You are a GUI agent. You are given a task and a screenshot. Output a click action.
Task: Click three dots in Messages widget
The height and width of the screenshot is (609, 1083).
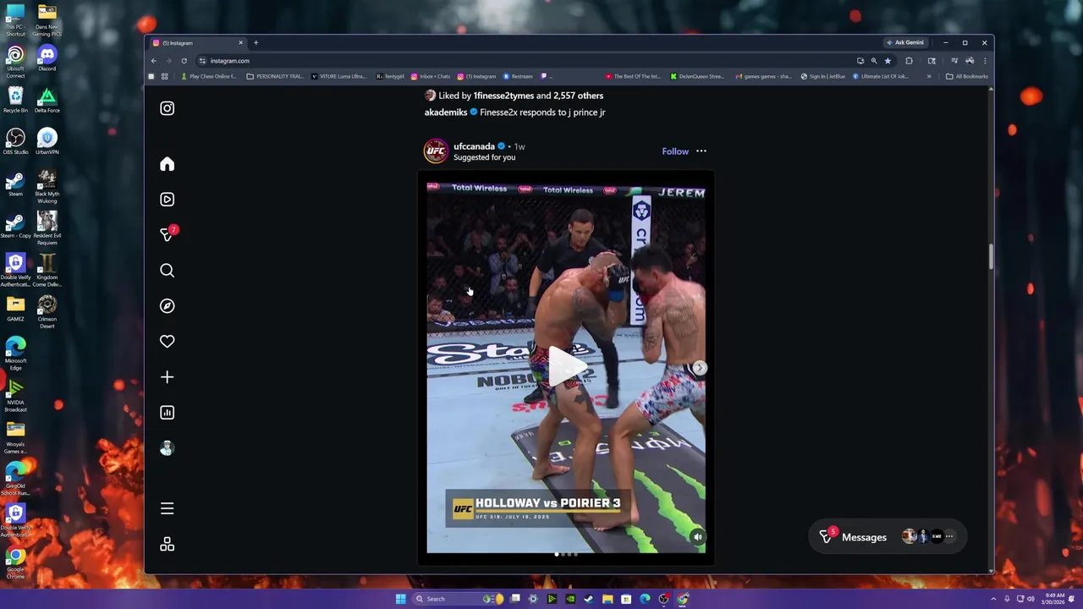(948, 536)
